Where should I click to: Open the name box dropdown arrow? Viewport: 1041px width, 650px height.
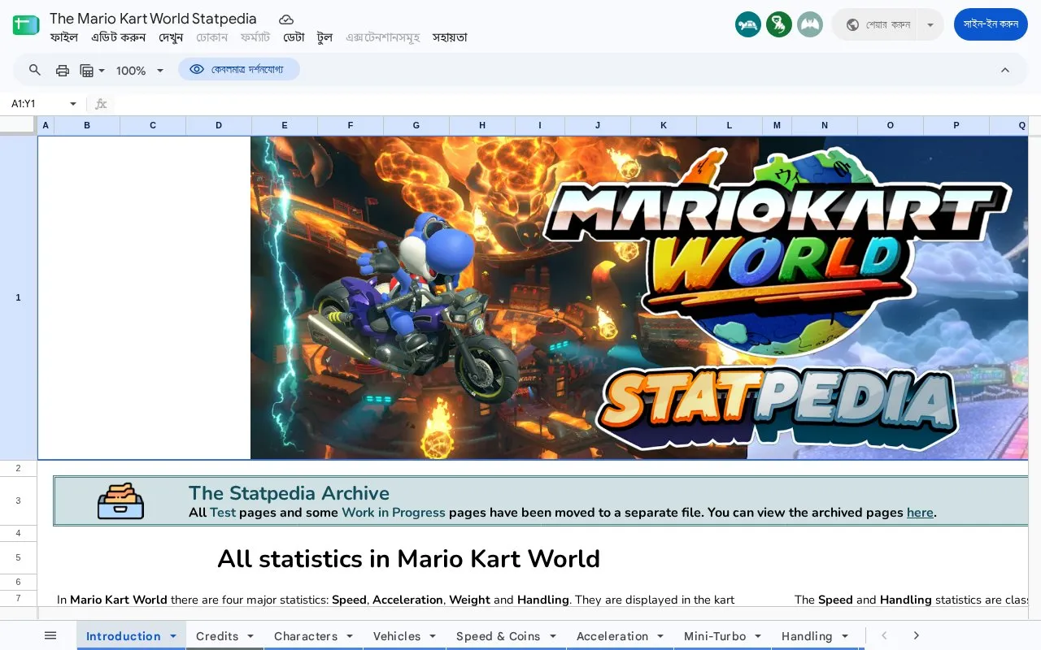tap(73, 104)
